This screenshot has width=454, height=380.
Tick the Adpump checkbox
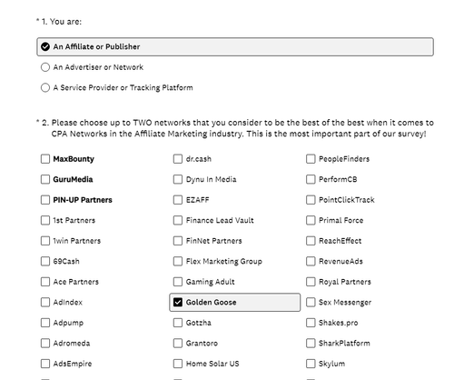click(45, 323)
